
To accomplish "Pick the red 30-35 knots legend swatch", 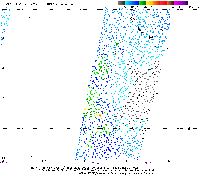I will 163,3.
